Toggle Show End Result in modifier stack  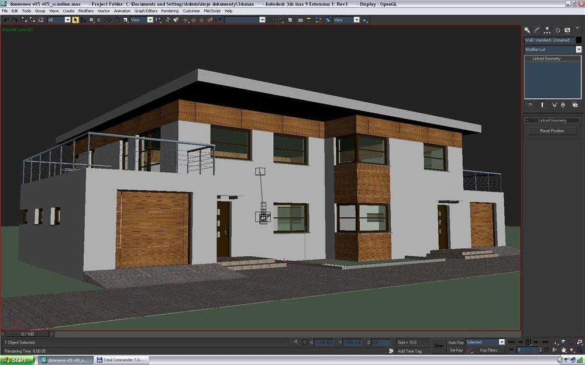(542, 105)
